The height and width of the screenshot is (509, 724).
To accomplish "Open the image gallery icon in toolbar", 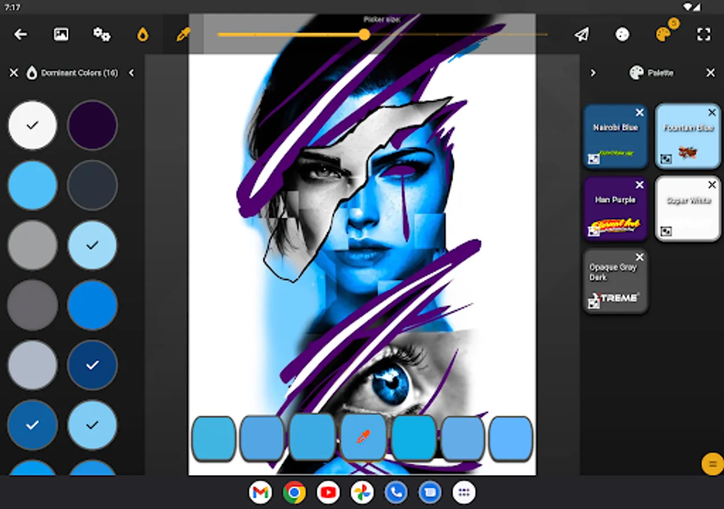I will point(61,34).
